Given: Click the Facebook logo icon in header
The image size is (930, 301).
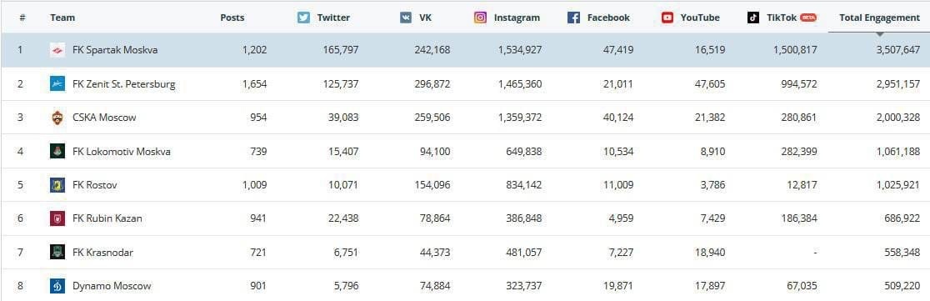Looking at the screenshot, I should tap(573, 18).
